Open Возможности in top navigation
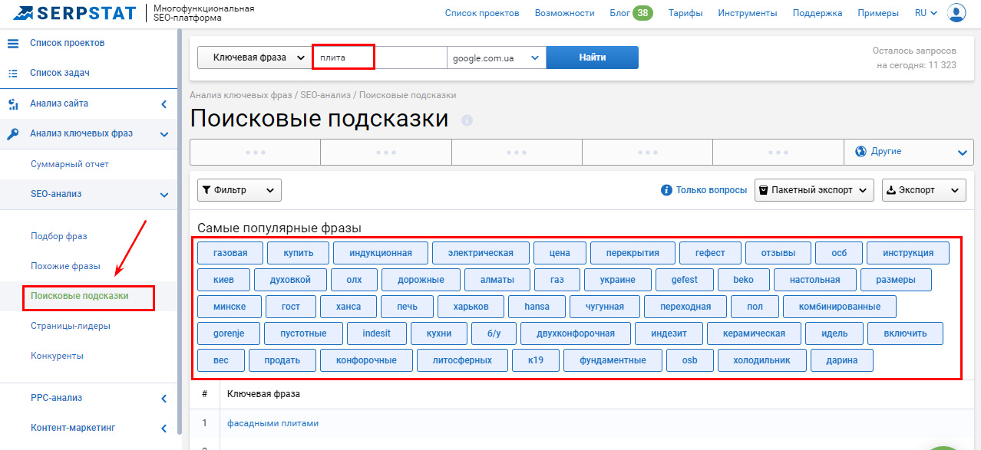Screen dimensions: 981x450 [565, 13]
